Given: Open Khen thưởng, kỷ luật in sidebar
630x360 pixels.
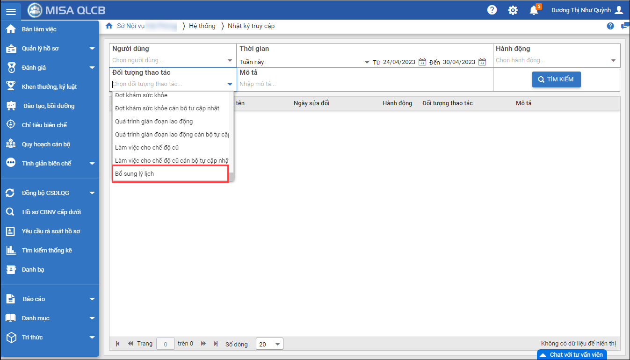Looking at the screenshot, I should [x=49, y=86].
